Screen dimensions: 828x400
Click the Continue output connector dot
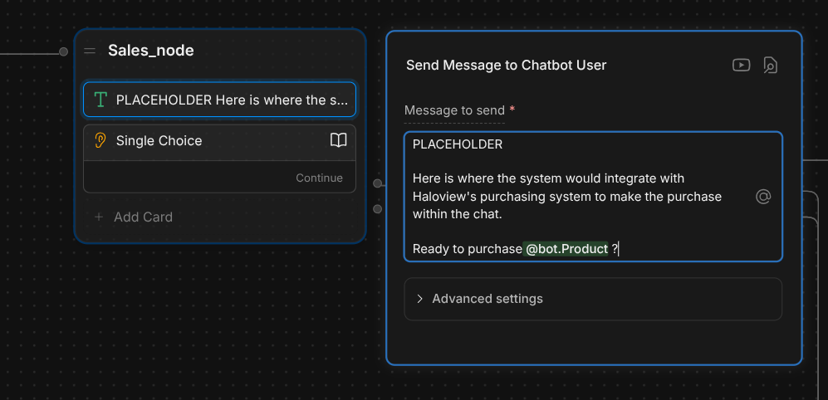point(377,183)
